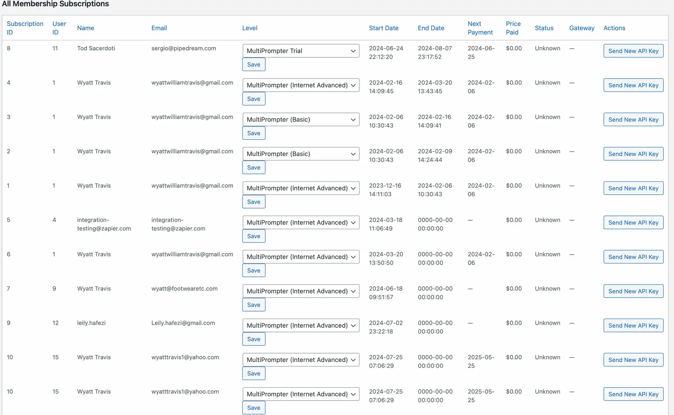This screenshot has height=415, width=674.
Task: Send New API Key to Leily.hafezi@gmail.com
Action: tap(633, 325)
